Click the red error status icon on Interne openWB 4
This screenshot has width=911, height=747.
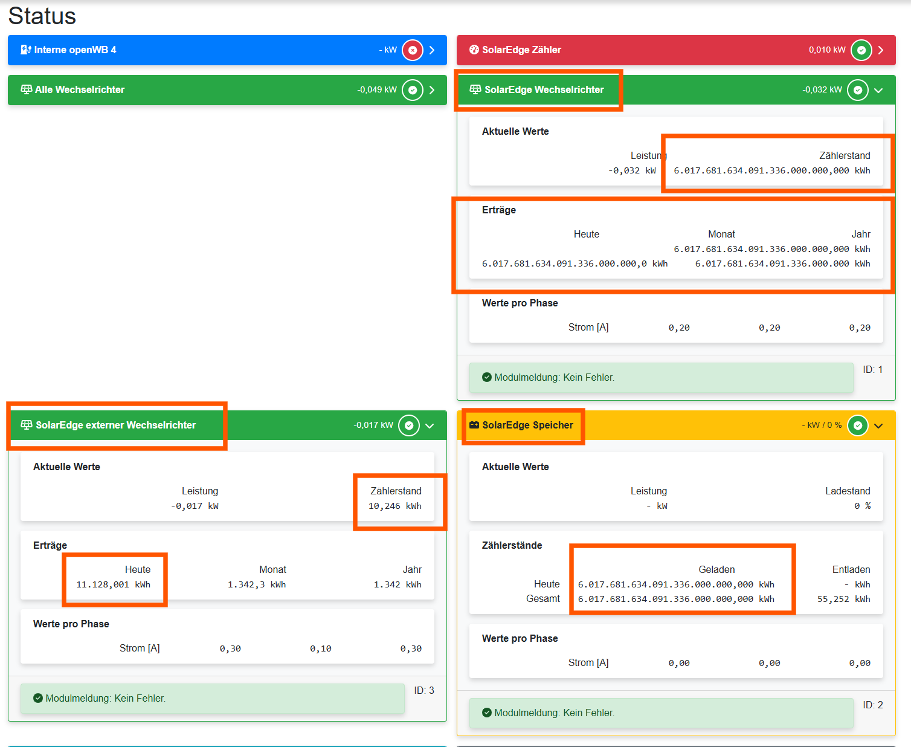(413, 50)
